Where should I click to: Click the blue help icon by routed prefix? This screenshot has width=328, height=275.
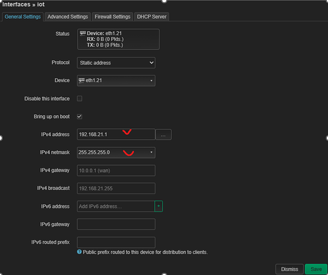[80, 252]
